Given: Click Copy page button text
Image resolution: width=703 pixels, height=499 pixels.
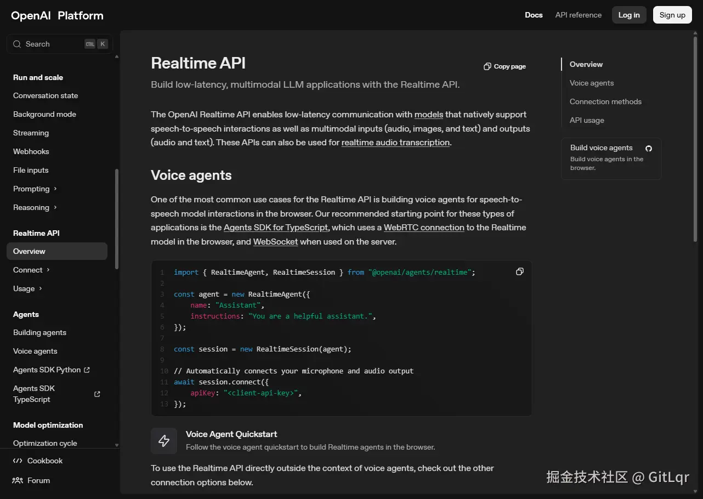Looking at the screenshot, I should [510, 66].
